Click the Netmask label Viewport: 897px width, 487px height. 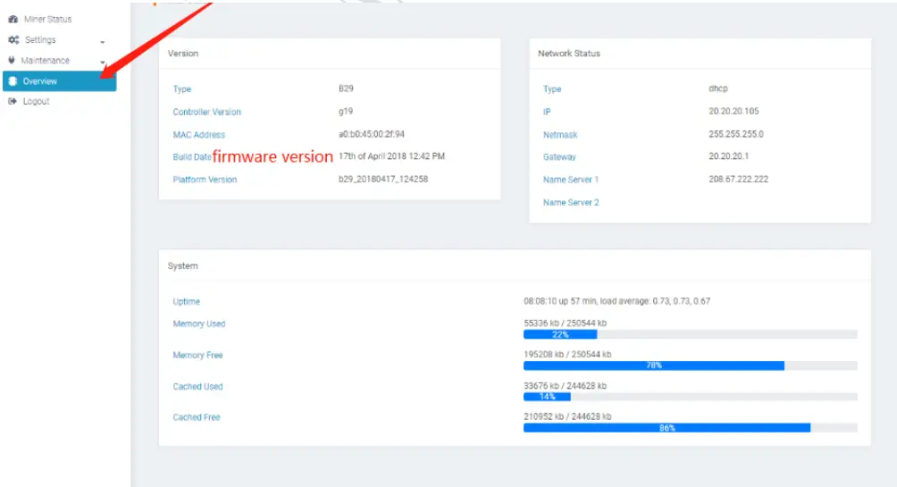click(560, 135)
